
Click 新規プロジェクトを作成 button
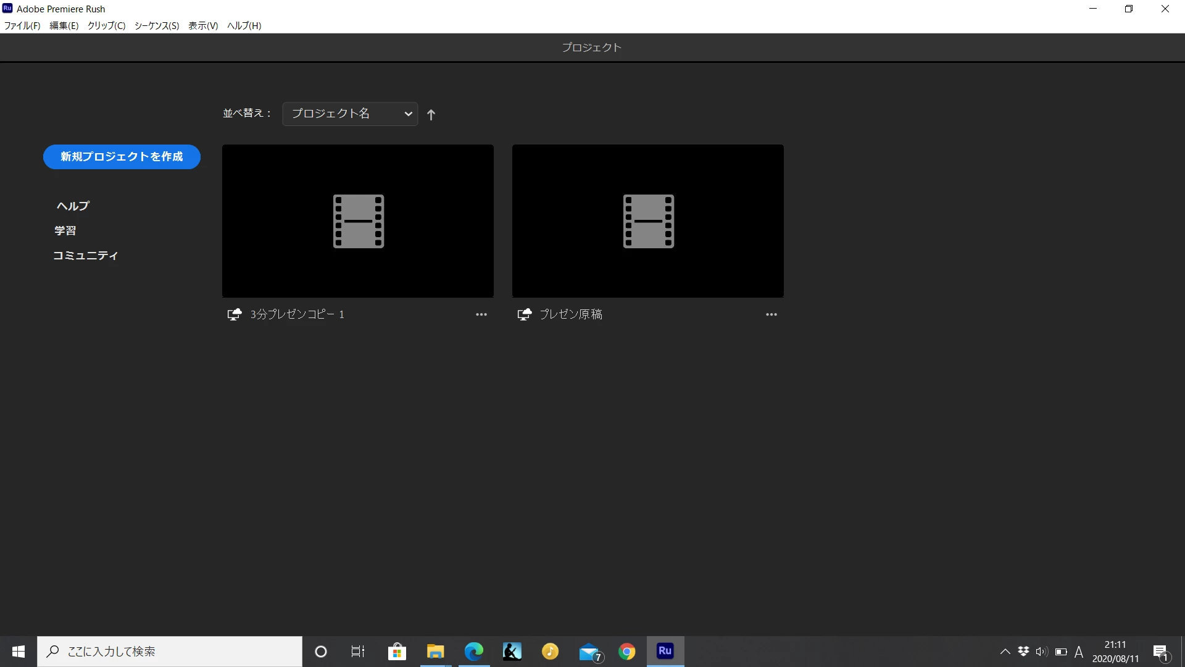122,157
